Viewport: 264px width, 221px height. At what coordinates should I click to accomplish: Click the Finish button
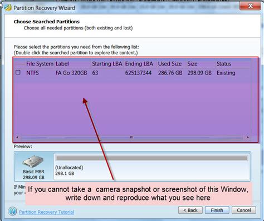[217, 210]
